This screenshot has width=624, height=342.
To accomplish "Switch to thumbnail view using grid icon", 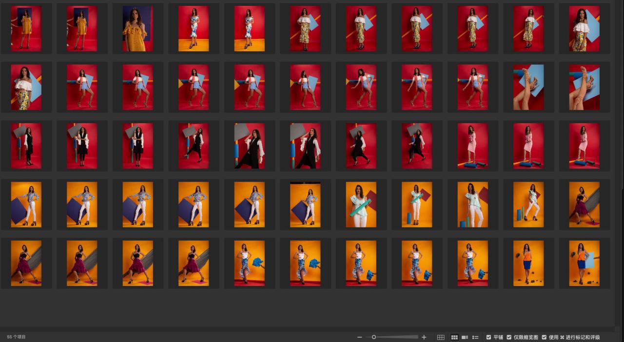I will (454, 337).
